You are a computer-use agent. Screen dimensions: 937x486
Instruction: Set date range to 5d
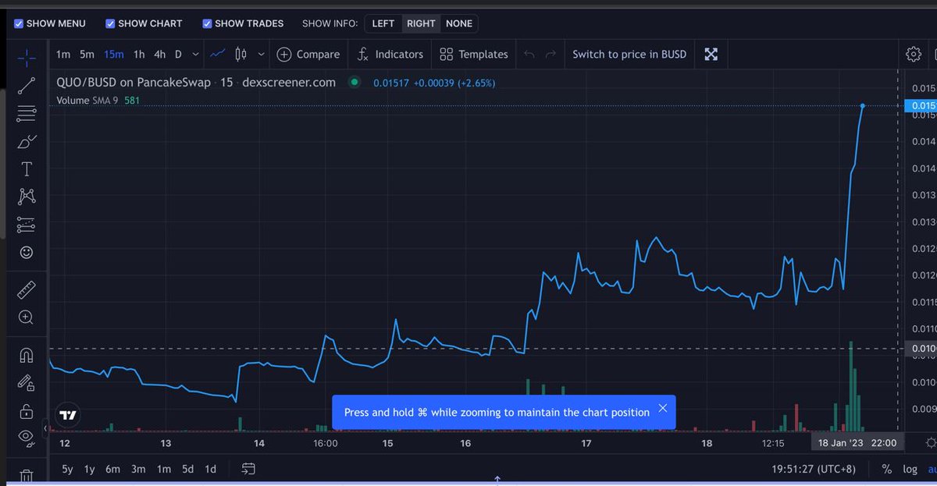tap(187, 469)
